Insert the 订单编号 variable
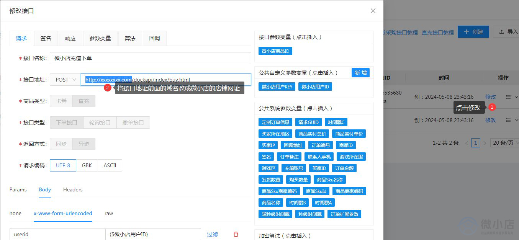519x240 pixels. pyautogui.click(x=321, y=145)
